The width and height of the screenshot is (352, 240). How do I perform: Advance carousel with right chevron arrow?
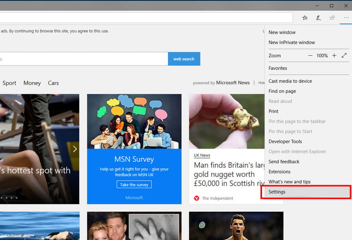[x=75, y=149]
